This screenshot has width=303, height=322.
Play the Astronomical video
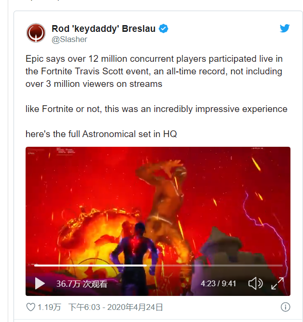(x=40, y=283)
